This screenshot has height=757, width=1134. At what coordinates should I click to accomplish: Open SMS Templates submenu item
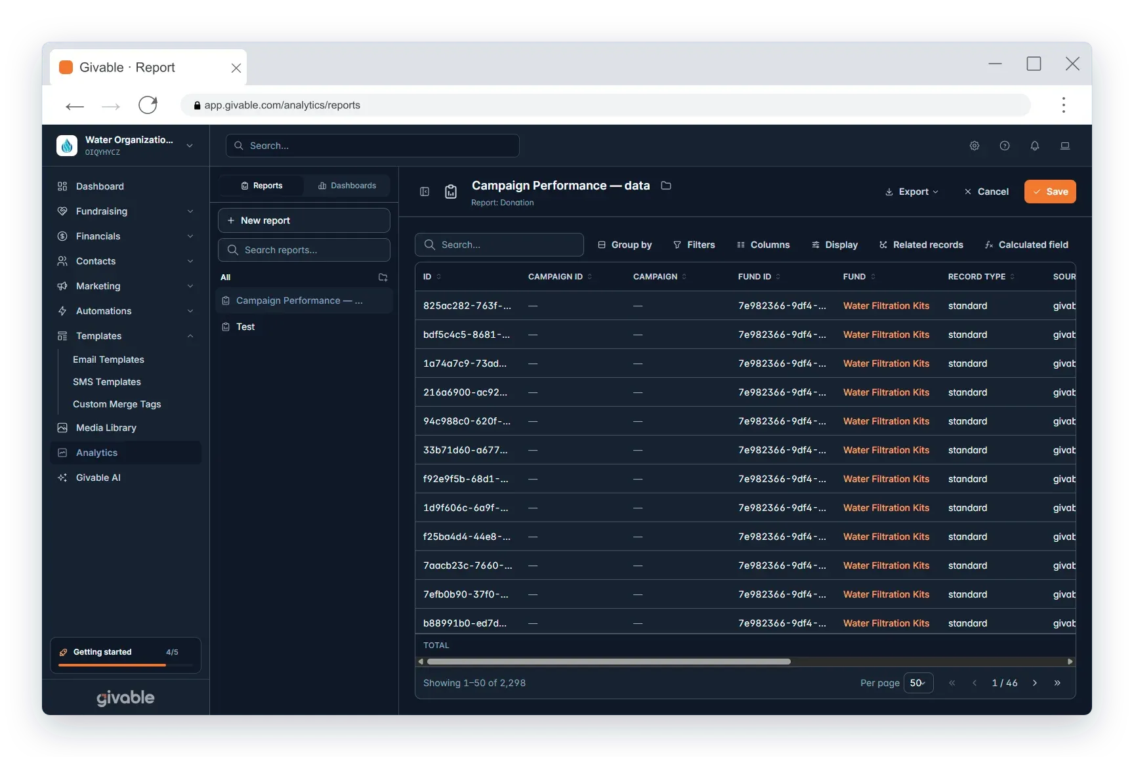(x=107, y=382)
